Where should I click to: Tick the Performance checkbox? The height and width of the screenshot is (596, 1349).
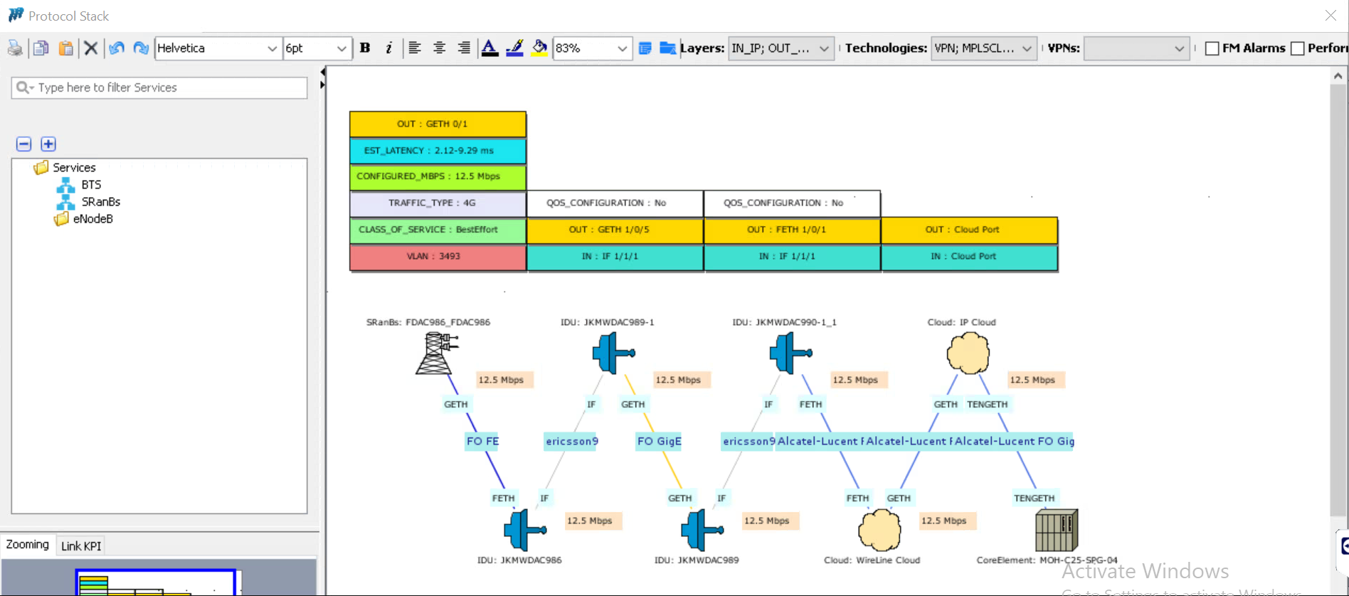coord(1298,48)
